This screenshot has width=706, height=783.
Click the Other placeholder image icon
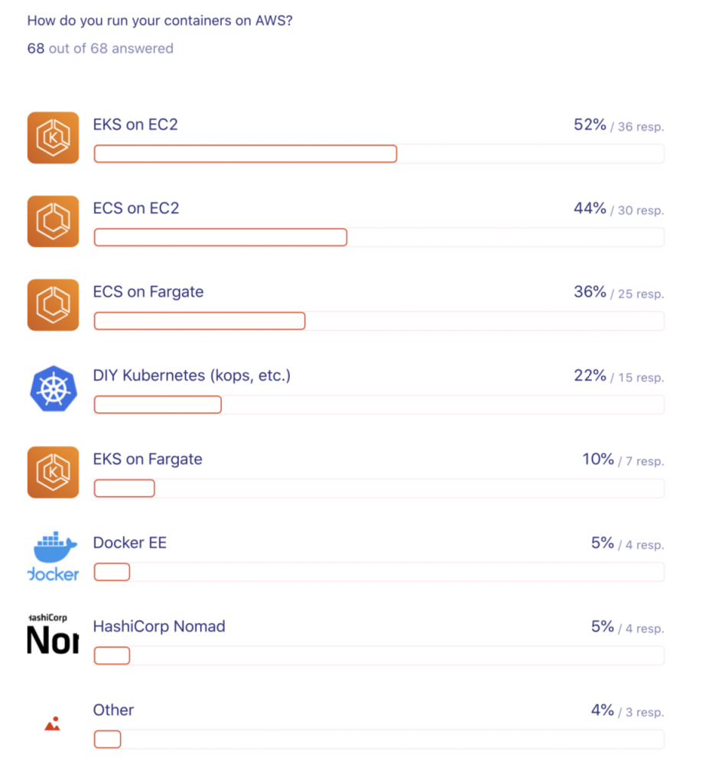click(x=53, y=723)
